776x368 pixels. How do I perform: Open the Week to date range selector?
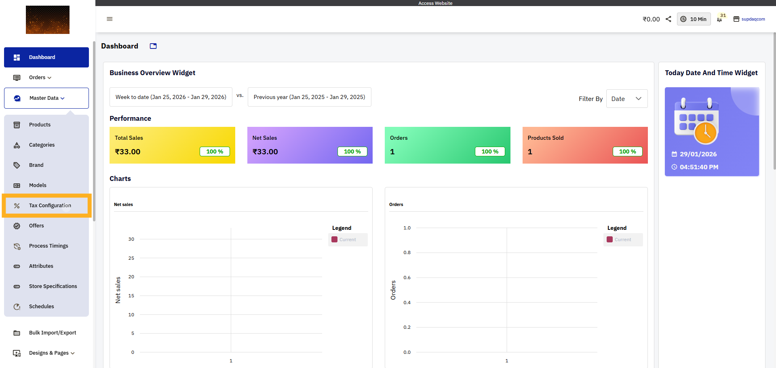(171, 97)
